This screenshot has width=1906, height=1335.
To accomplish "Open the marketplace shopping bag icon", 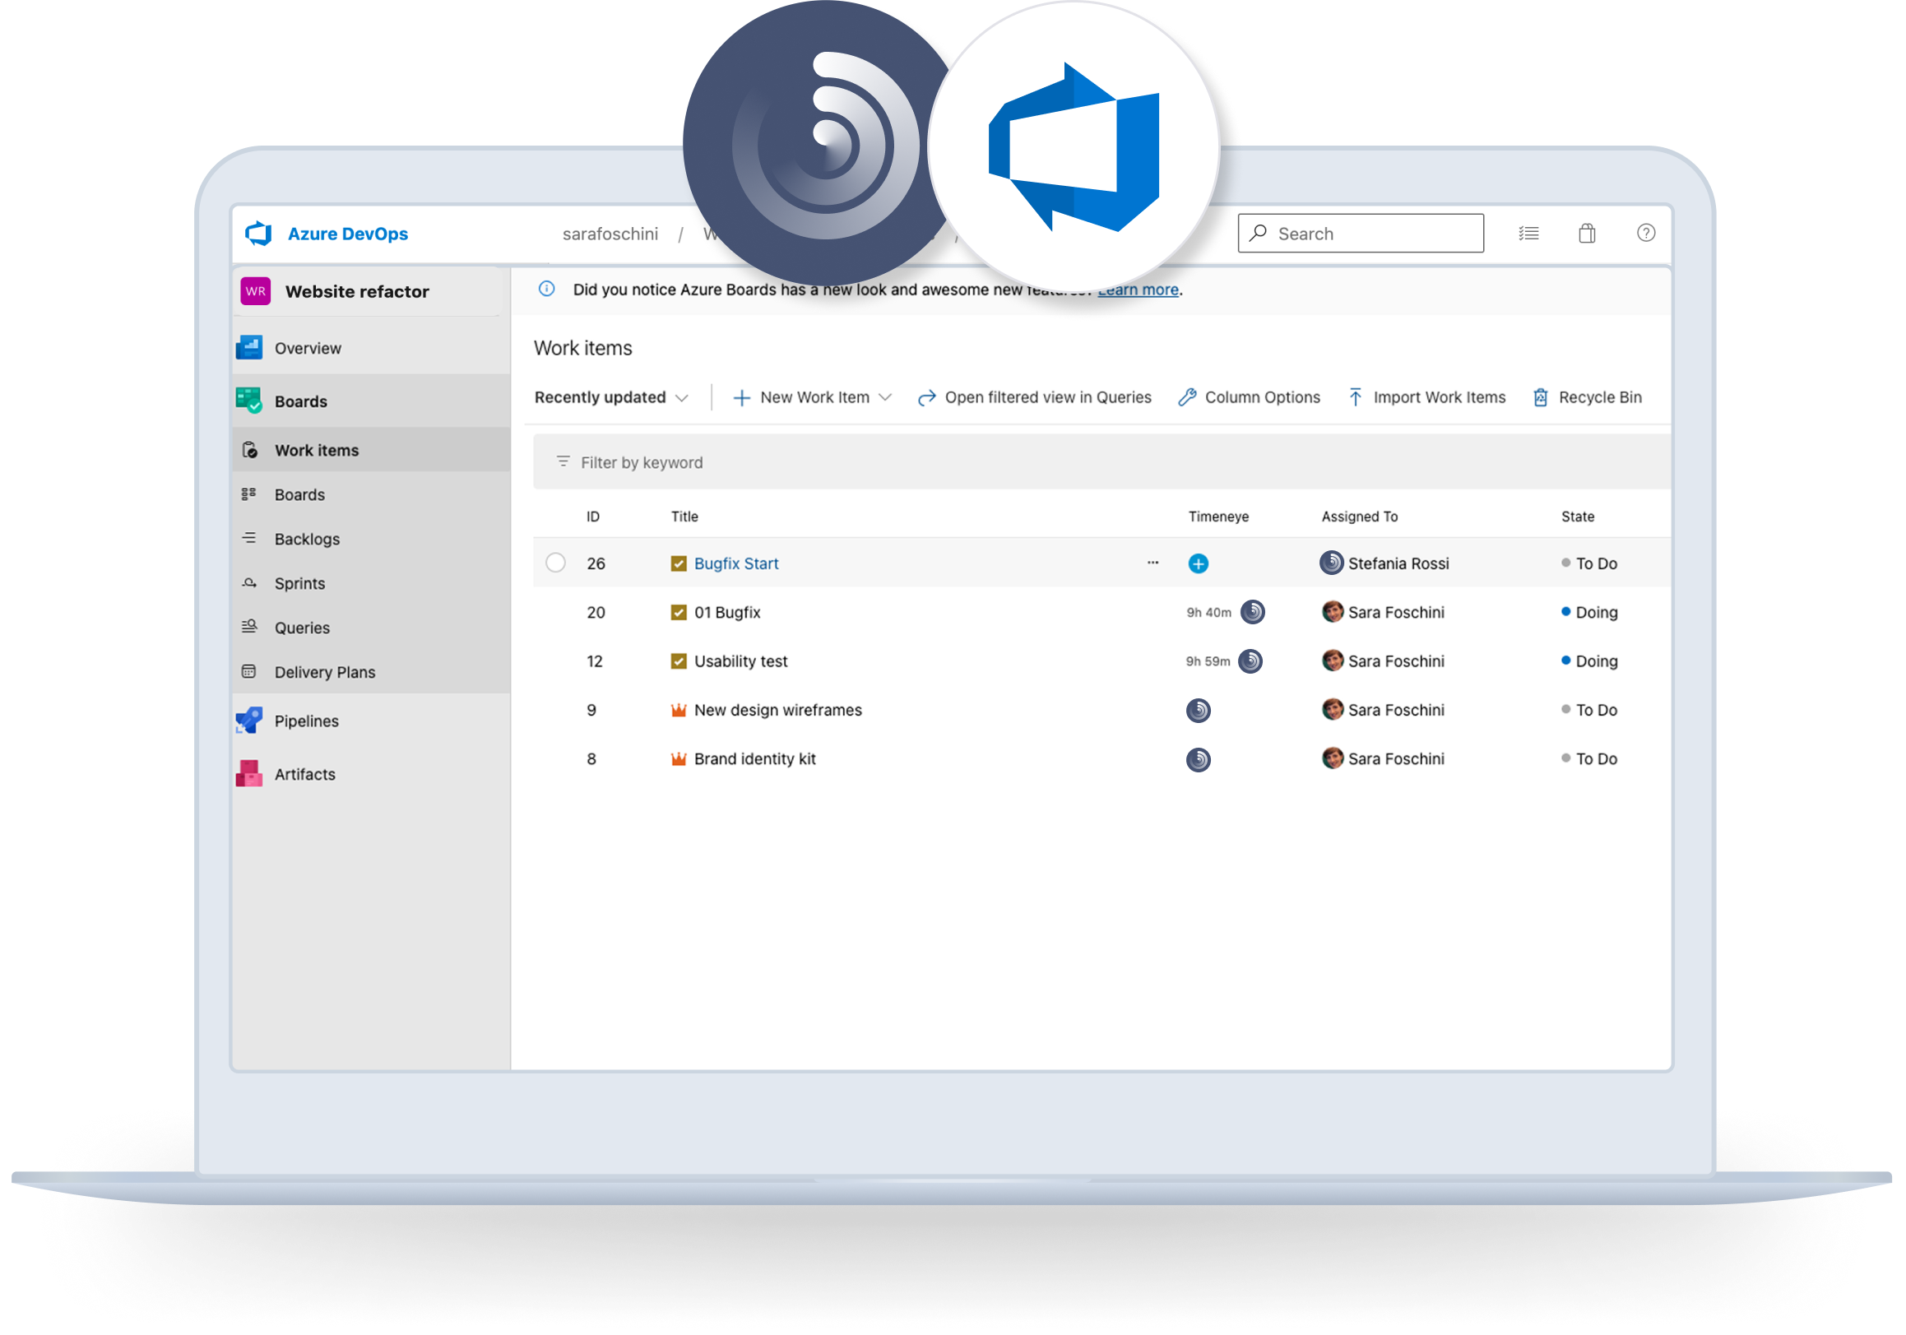I will coord(1586,234).
